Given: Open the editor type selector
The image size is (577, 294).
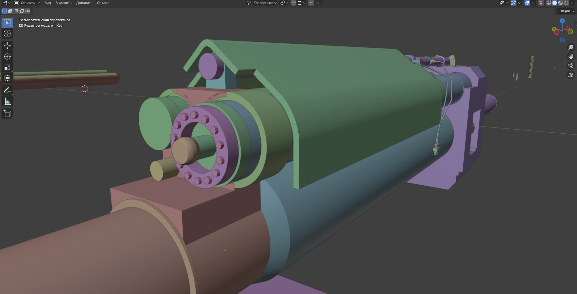Looking at the screenshot, I should 6,3.
